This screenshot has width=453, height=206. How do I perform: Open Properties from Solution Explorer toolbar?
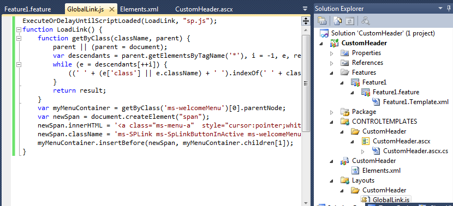coord(322,21)
